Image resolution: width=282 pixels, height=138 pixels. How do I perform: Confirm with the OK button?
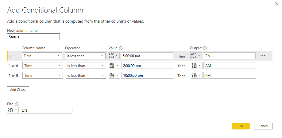coord(241,126)
